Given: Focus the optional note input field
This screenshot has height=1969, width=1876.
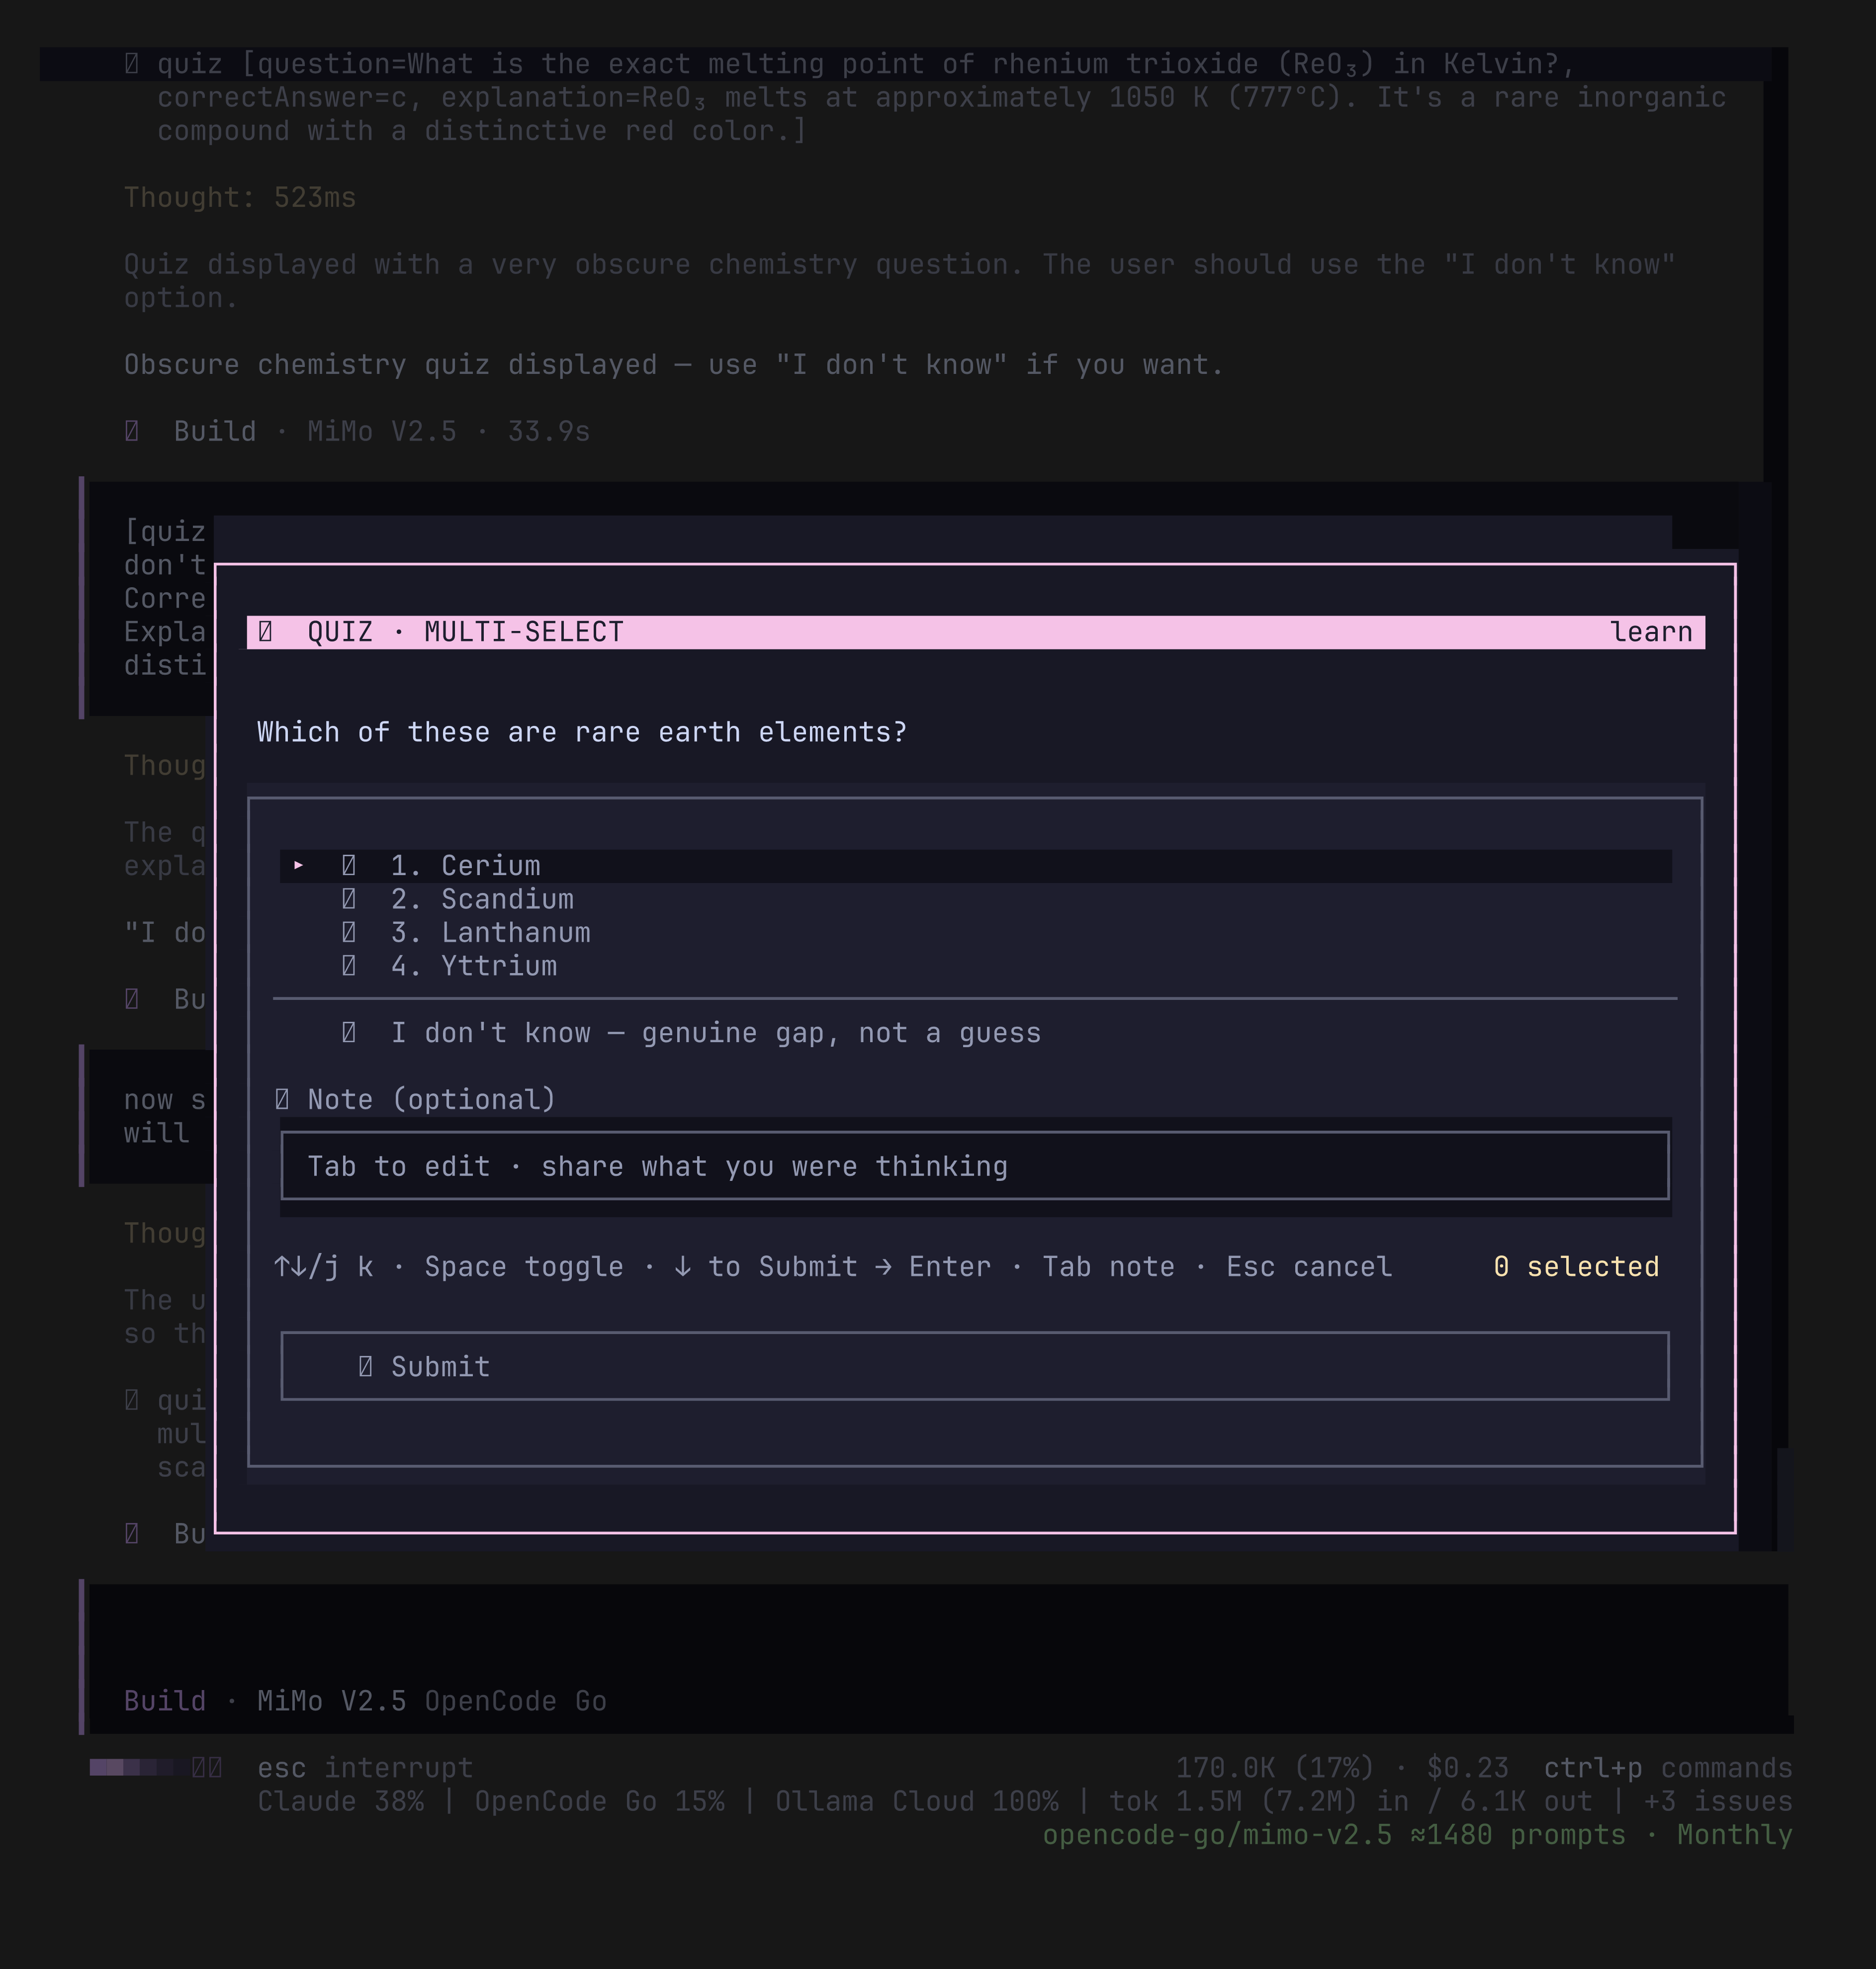Looking at the screenshot, I should coord(975,1166).
